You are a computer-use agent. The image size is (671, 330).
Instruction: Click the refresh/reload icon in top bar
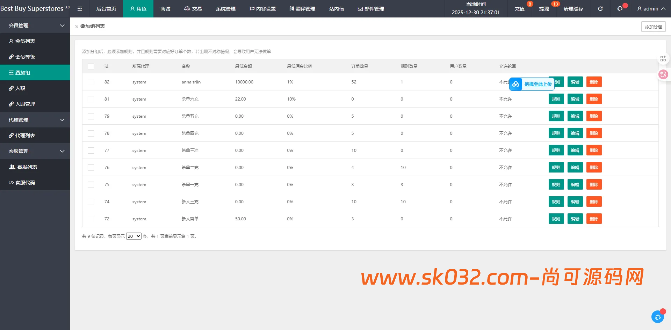click(x=600, y=9)
